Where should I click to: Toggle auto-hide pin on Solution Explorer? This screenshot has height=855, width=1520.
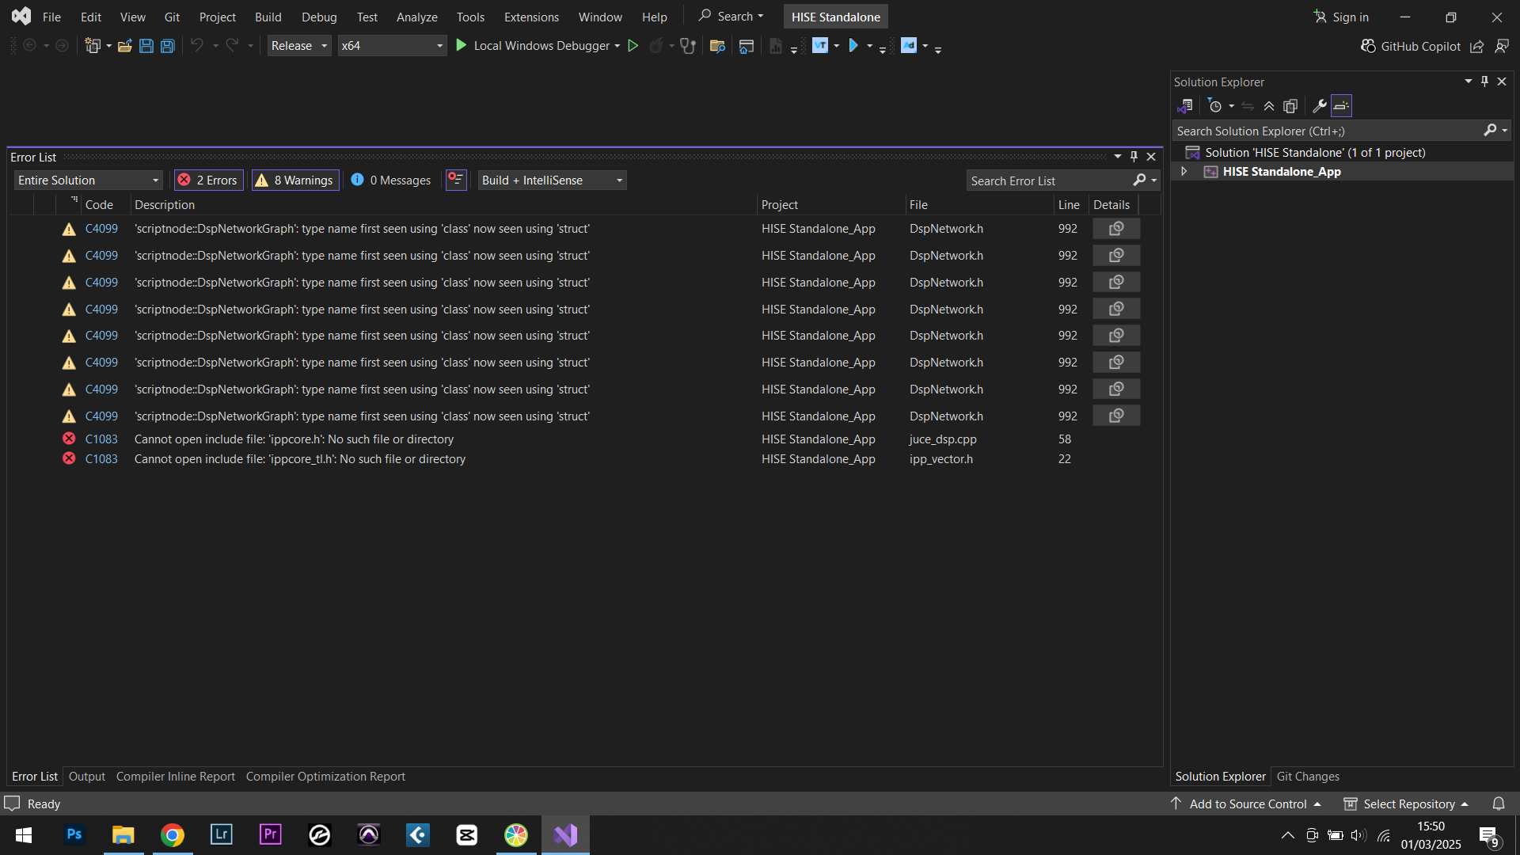pos(1484,82)
